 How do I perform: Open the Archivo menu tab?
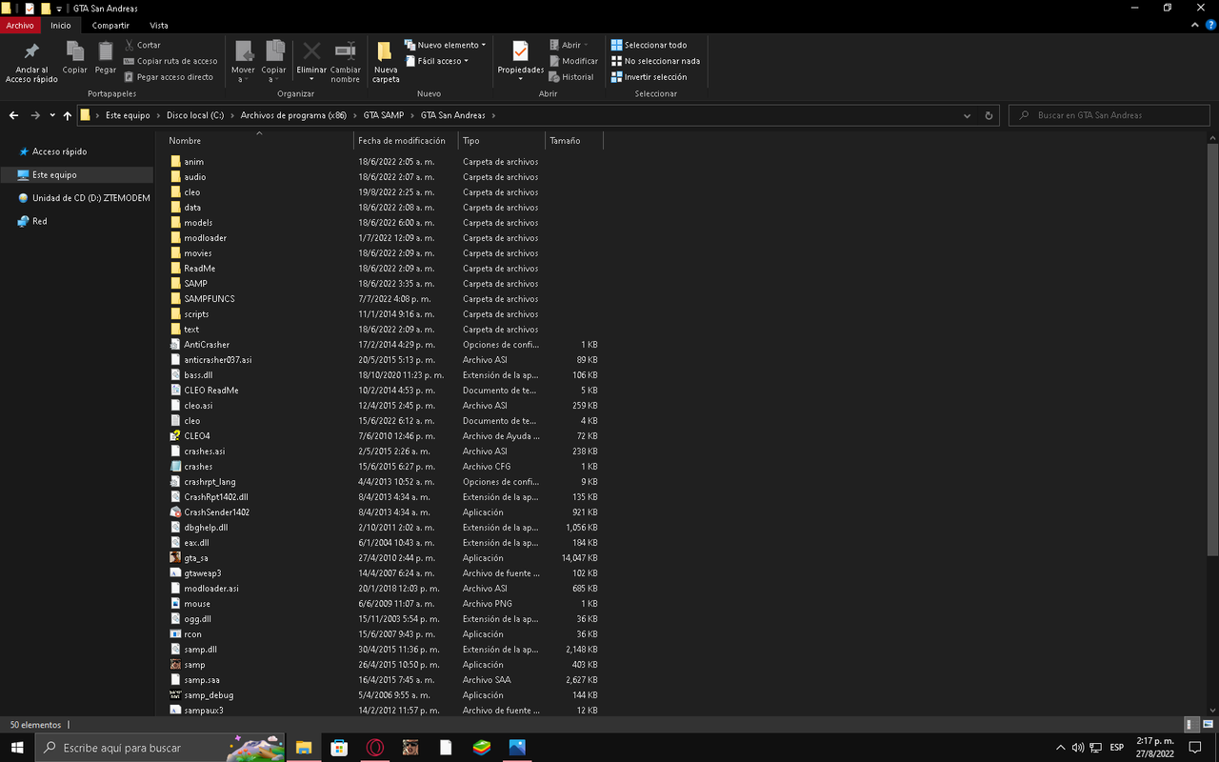[20, 26]
